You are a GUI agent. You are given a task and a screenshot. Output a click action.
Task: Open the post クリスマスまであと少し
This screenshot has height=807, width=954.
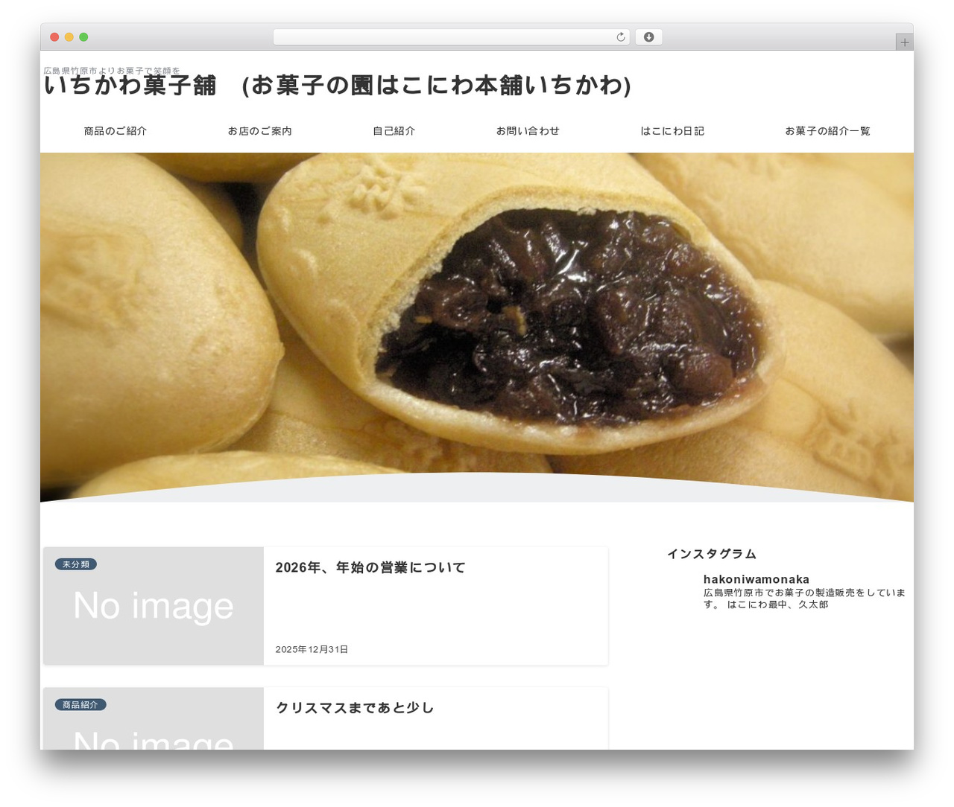point(355,707)
